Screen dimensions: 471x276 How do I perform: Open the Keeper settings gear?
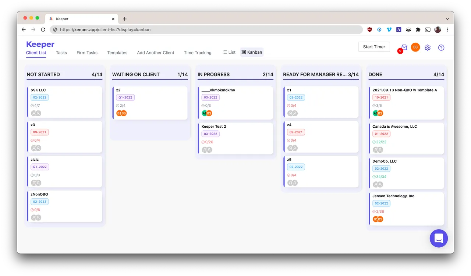427,47
